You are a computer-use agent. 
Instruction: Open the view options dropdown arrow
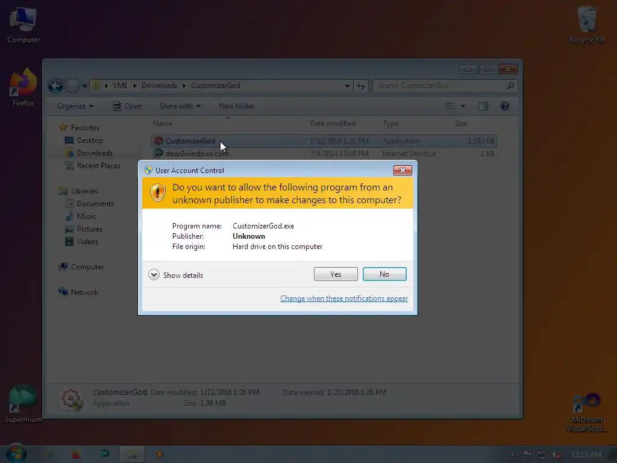coord(463,106)
